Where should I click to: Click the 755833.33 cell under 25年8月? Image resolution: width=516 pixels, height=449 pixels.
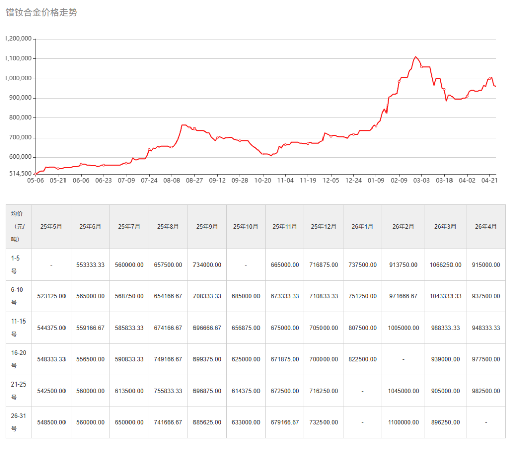[x=168, y=391]
